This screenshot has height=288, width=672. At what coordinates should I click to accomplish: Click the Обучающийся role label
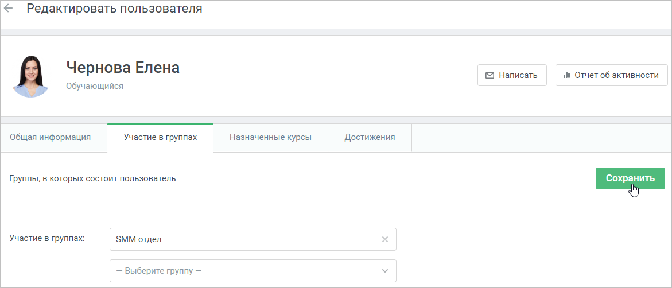(95, 86)
